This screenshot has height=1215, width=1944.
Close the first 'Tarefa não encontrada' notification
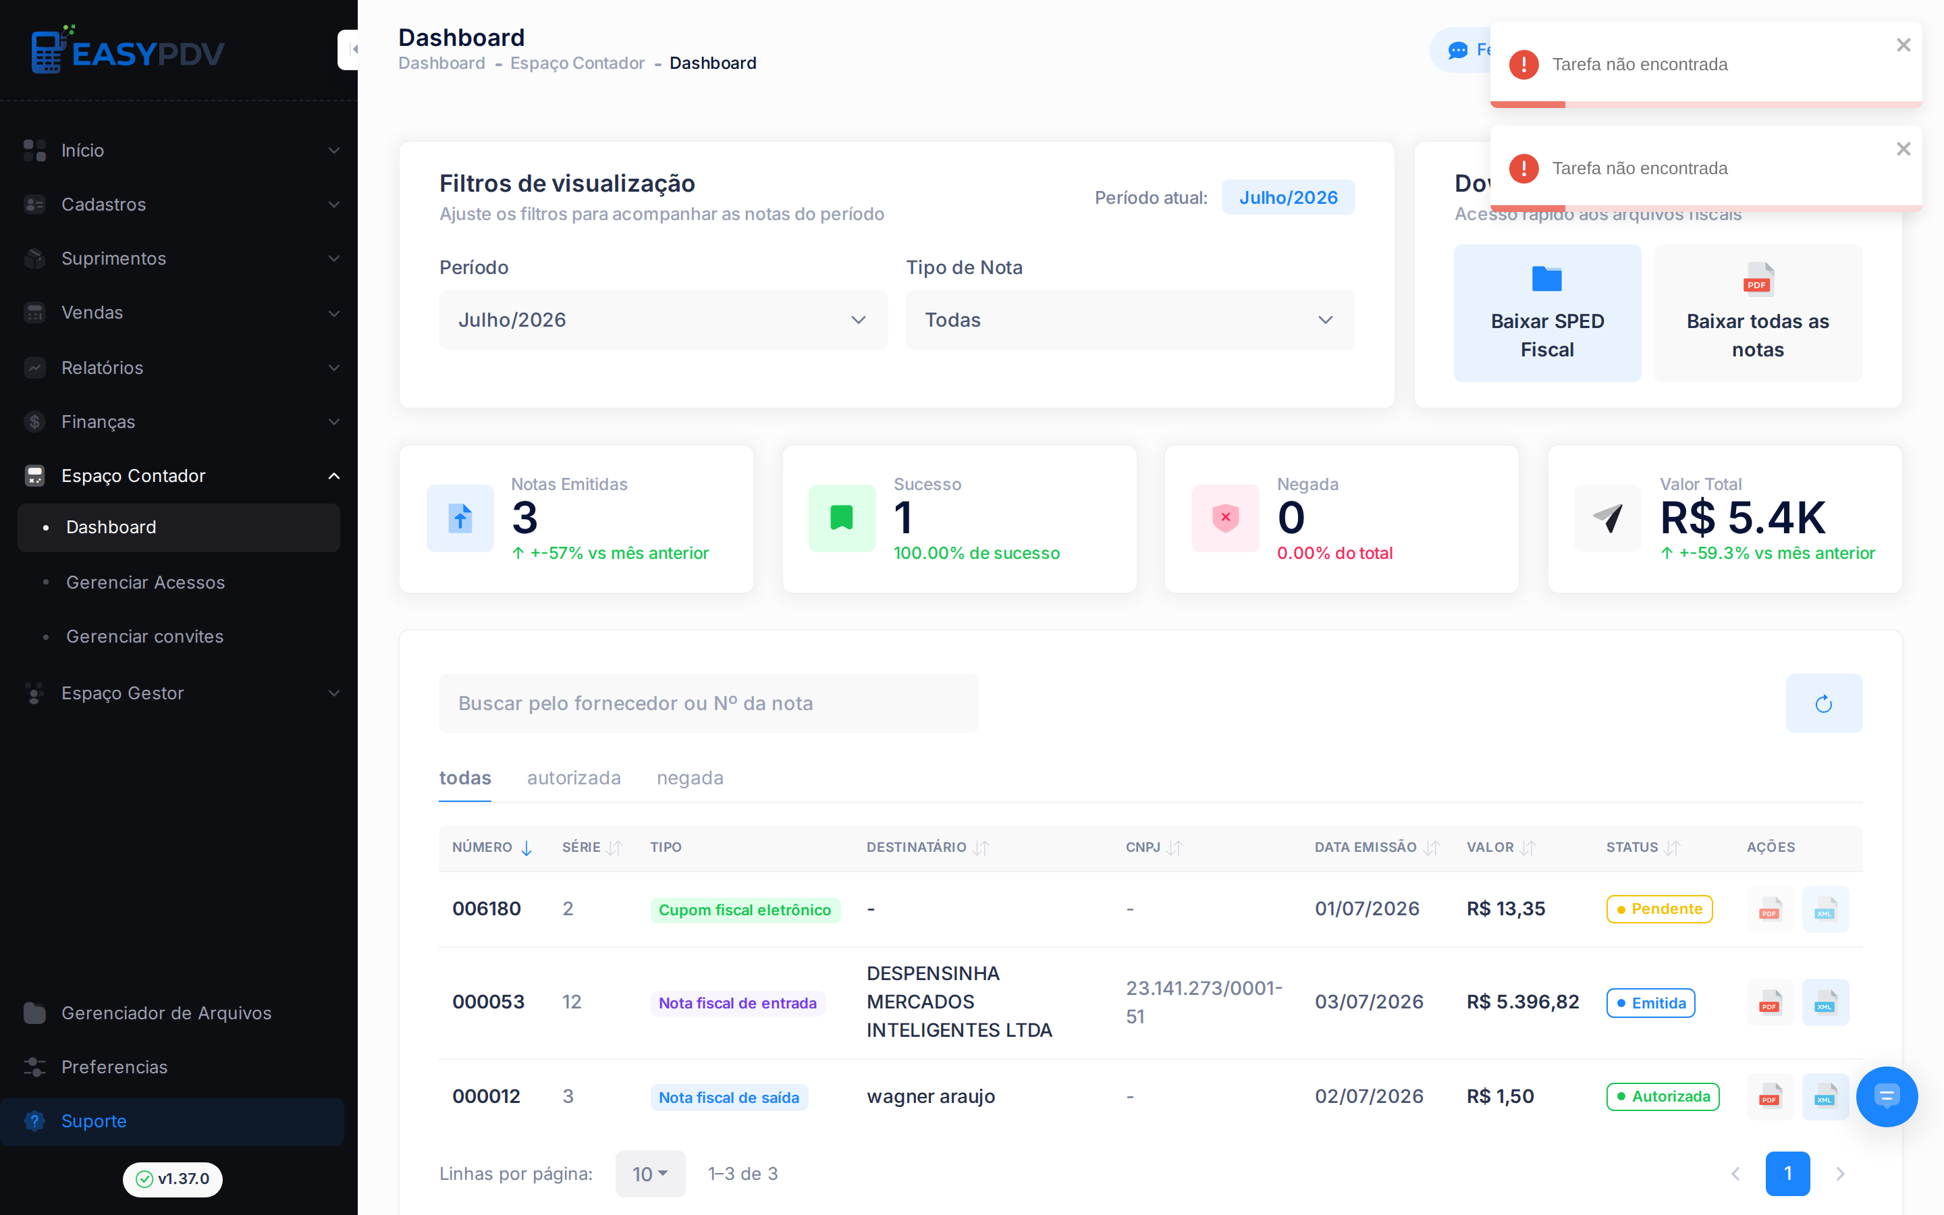tap(1903, 45)
